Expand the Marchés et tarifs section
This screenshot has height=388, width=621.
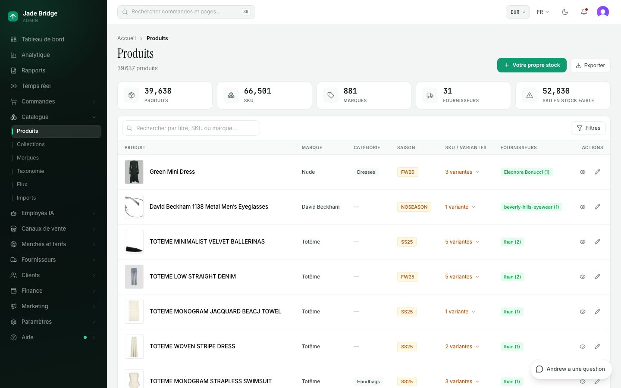(53, 244)
